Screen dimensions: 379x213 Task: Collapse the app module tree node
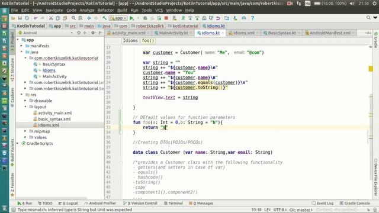pyautogui.click(x=18, y=40)
